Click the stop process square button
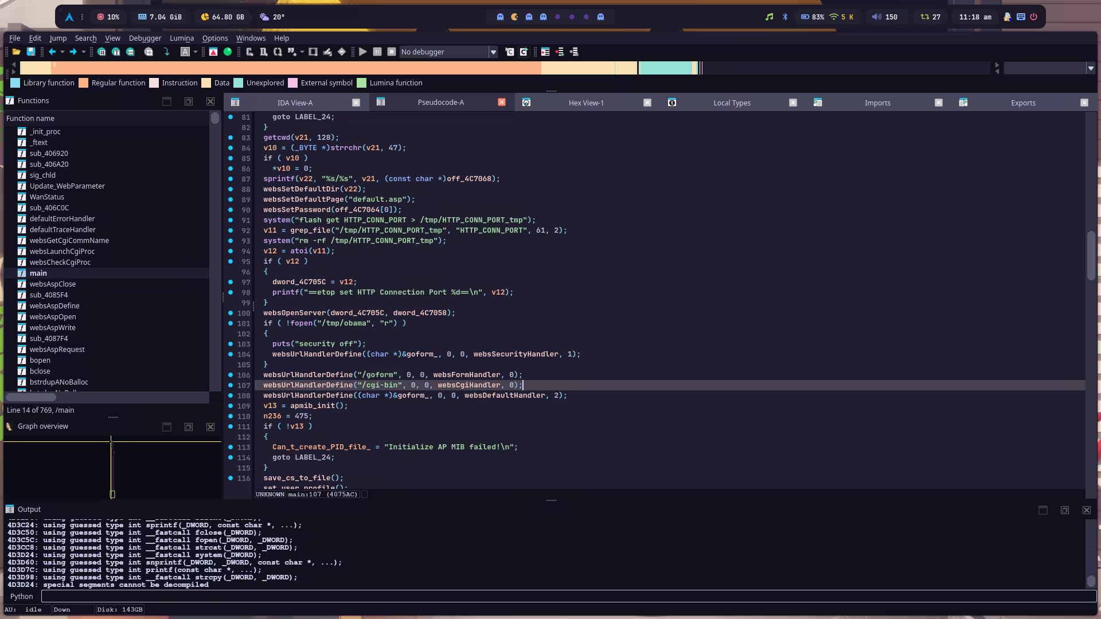The width and height of the screenshot is (1101, 619). coord(392,52)
